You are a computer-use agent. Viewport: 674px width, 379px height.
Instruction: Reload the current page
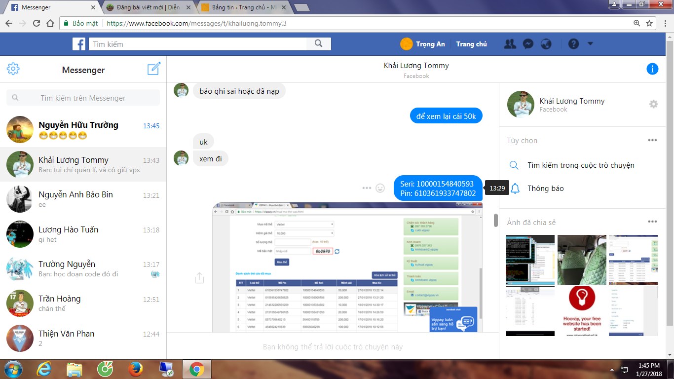click(x=37, y=23)
